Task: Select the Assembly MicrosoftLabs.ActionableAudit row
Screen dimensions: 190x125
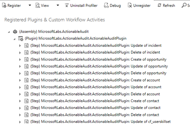Action: (54, 32)
